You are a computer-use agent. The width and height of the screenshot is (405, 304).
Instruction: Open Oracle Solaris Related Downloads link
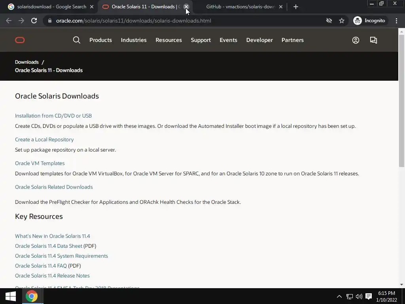point(54,187)
